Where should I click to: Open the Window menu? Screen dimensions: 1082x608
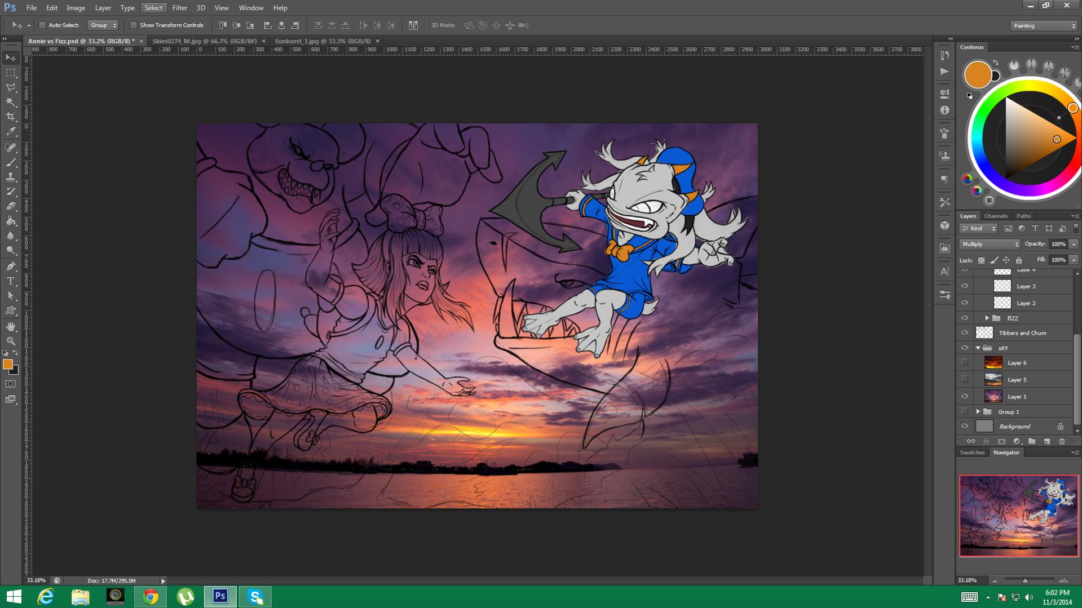[251, 8]
